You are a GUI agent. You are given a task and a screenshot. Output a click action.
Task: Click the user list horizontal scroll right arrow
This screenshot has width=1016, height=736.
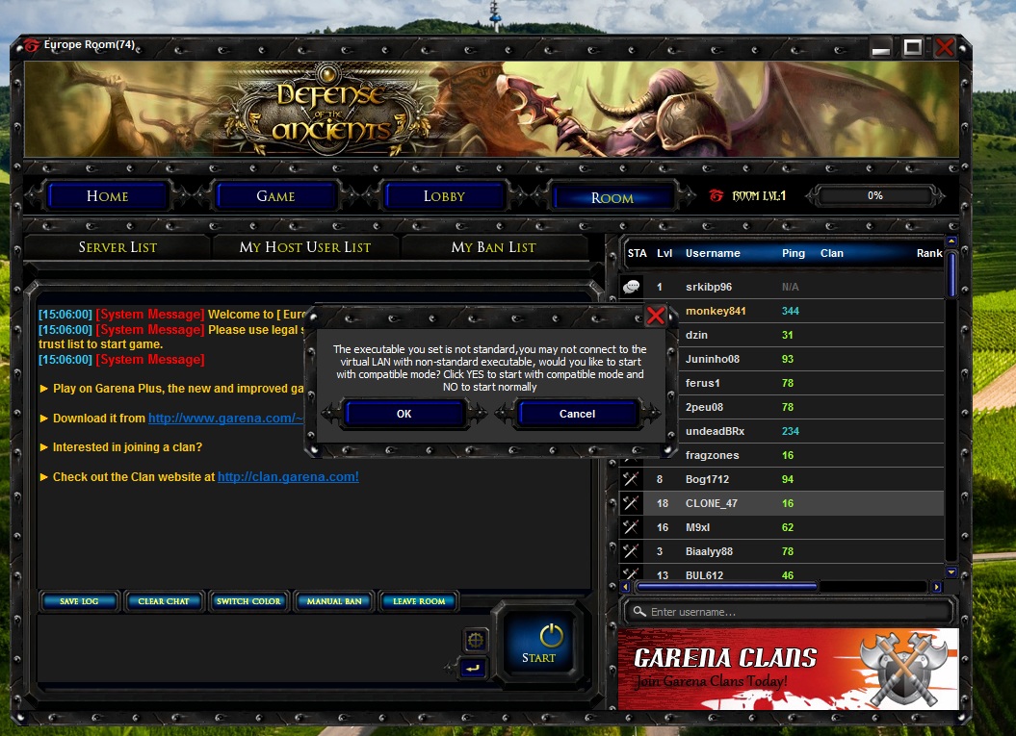936,587
